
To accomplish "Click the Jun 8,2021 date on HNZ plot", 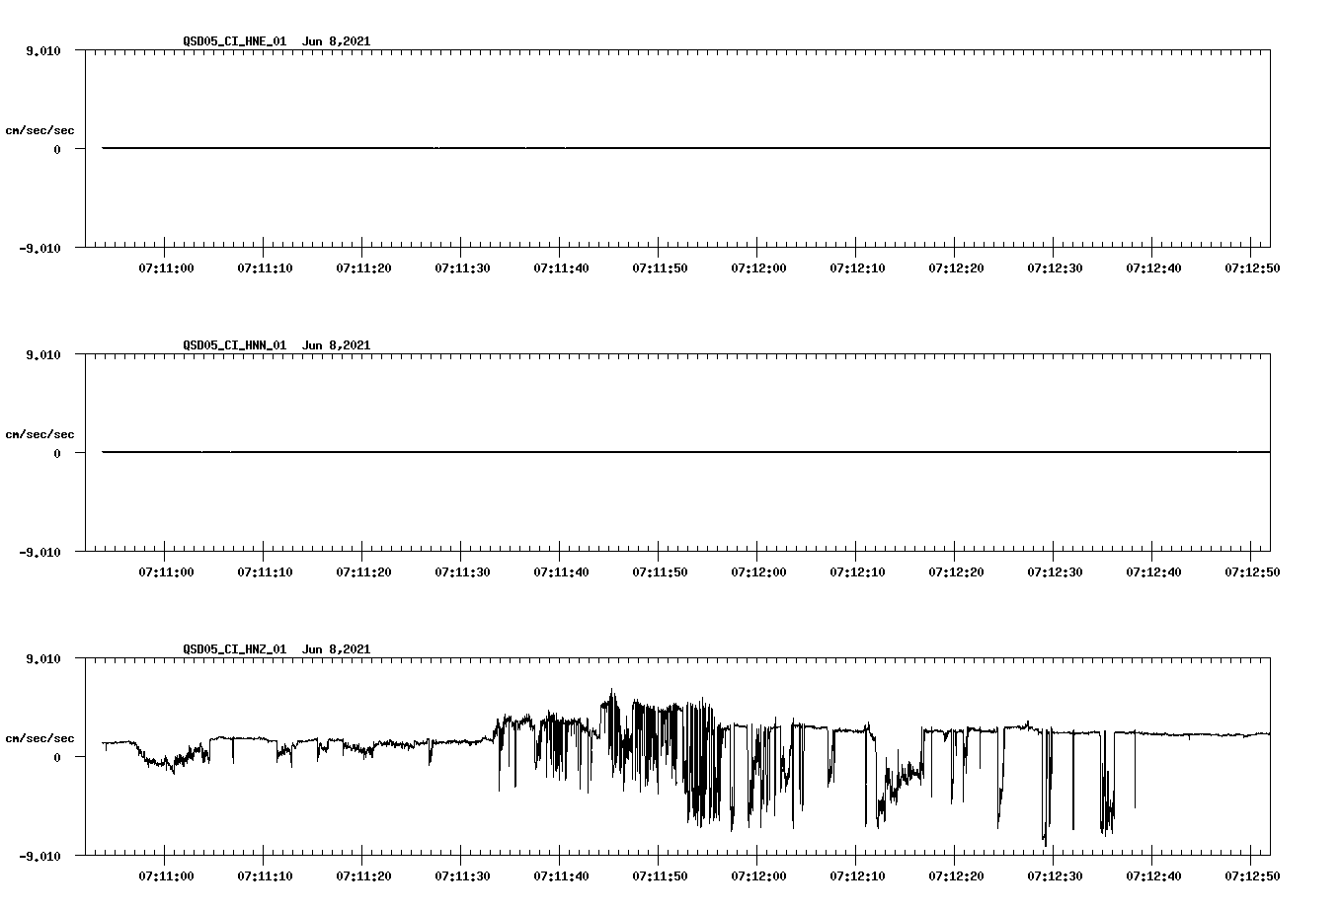I will point(336,649).
